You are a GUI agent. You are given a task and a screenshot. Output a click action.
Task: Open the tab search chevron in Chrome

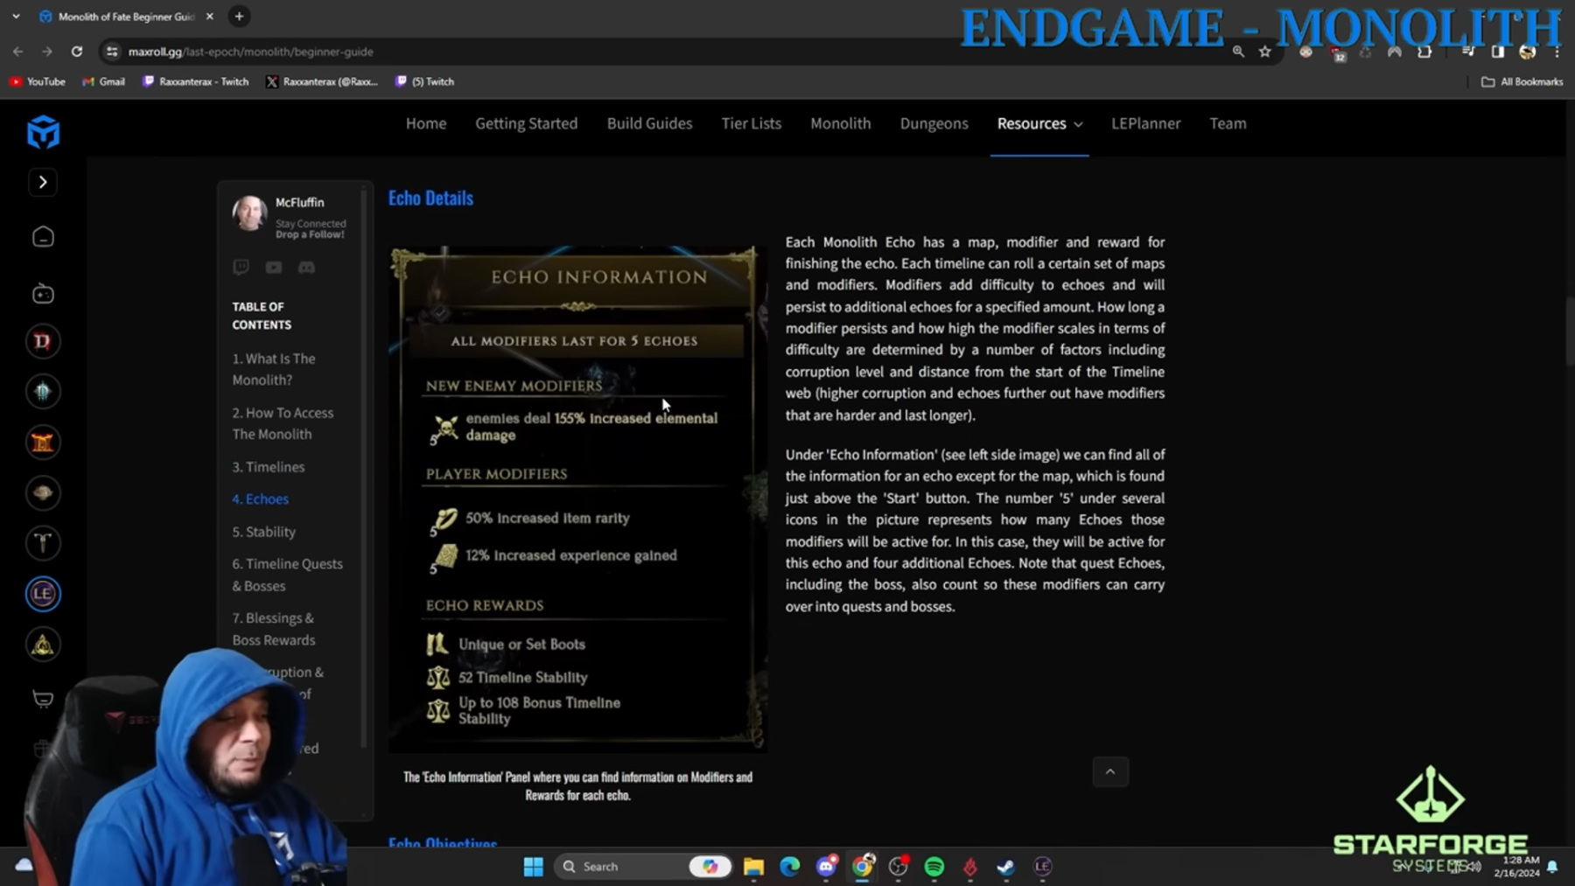(16, 17)
